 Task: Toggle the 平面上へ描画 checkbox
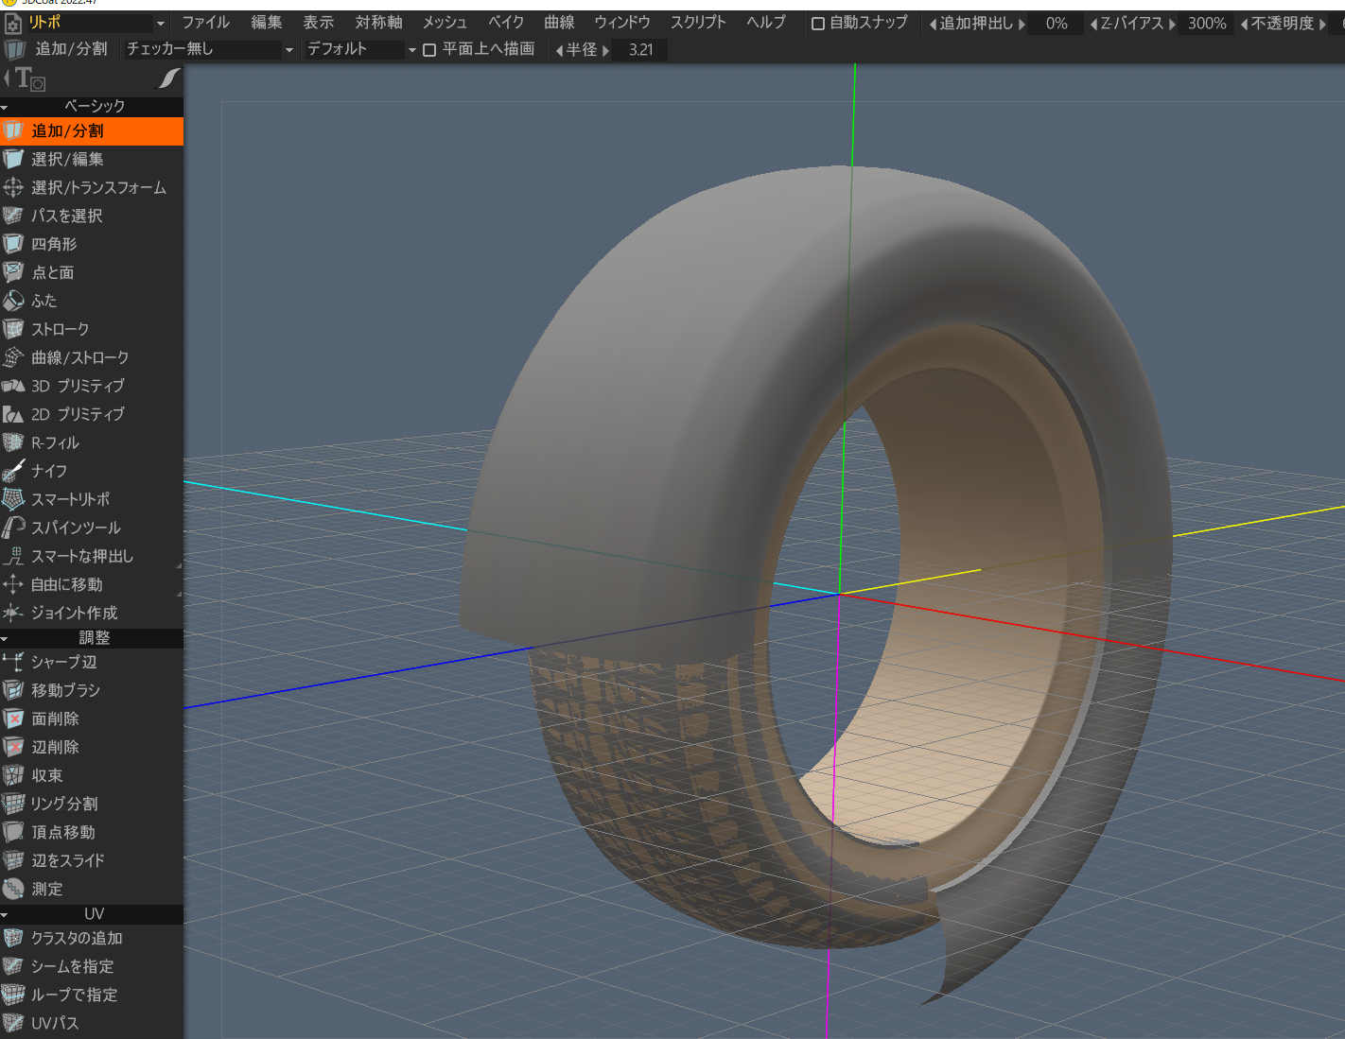429,49
